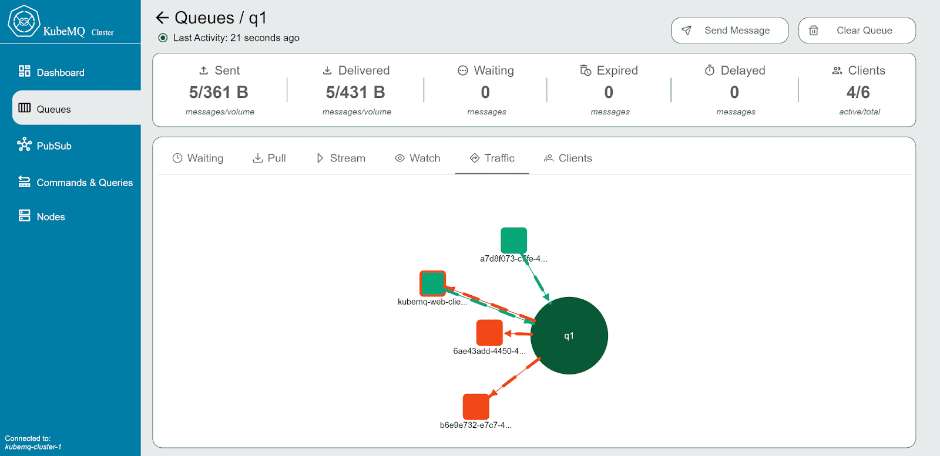Click the Waiting stat face icon

click(x=463, y=70)
